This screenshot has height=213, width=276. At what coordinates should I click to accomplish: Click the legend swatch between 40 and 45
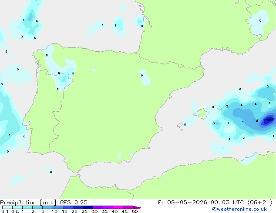pyautogui.click(x=118, y=207)
